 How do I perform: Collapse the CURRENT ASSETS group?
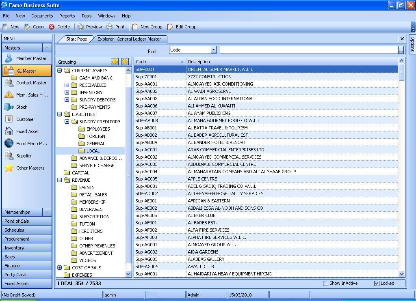[60, 71]
